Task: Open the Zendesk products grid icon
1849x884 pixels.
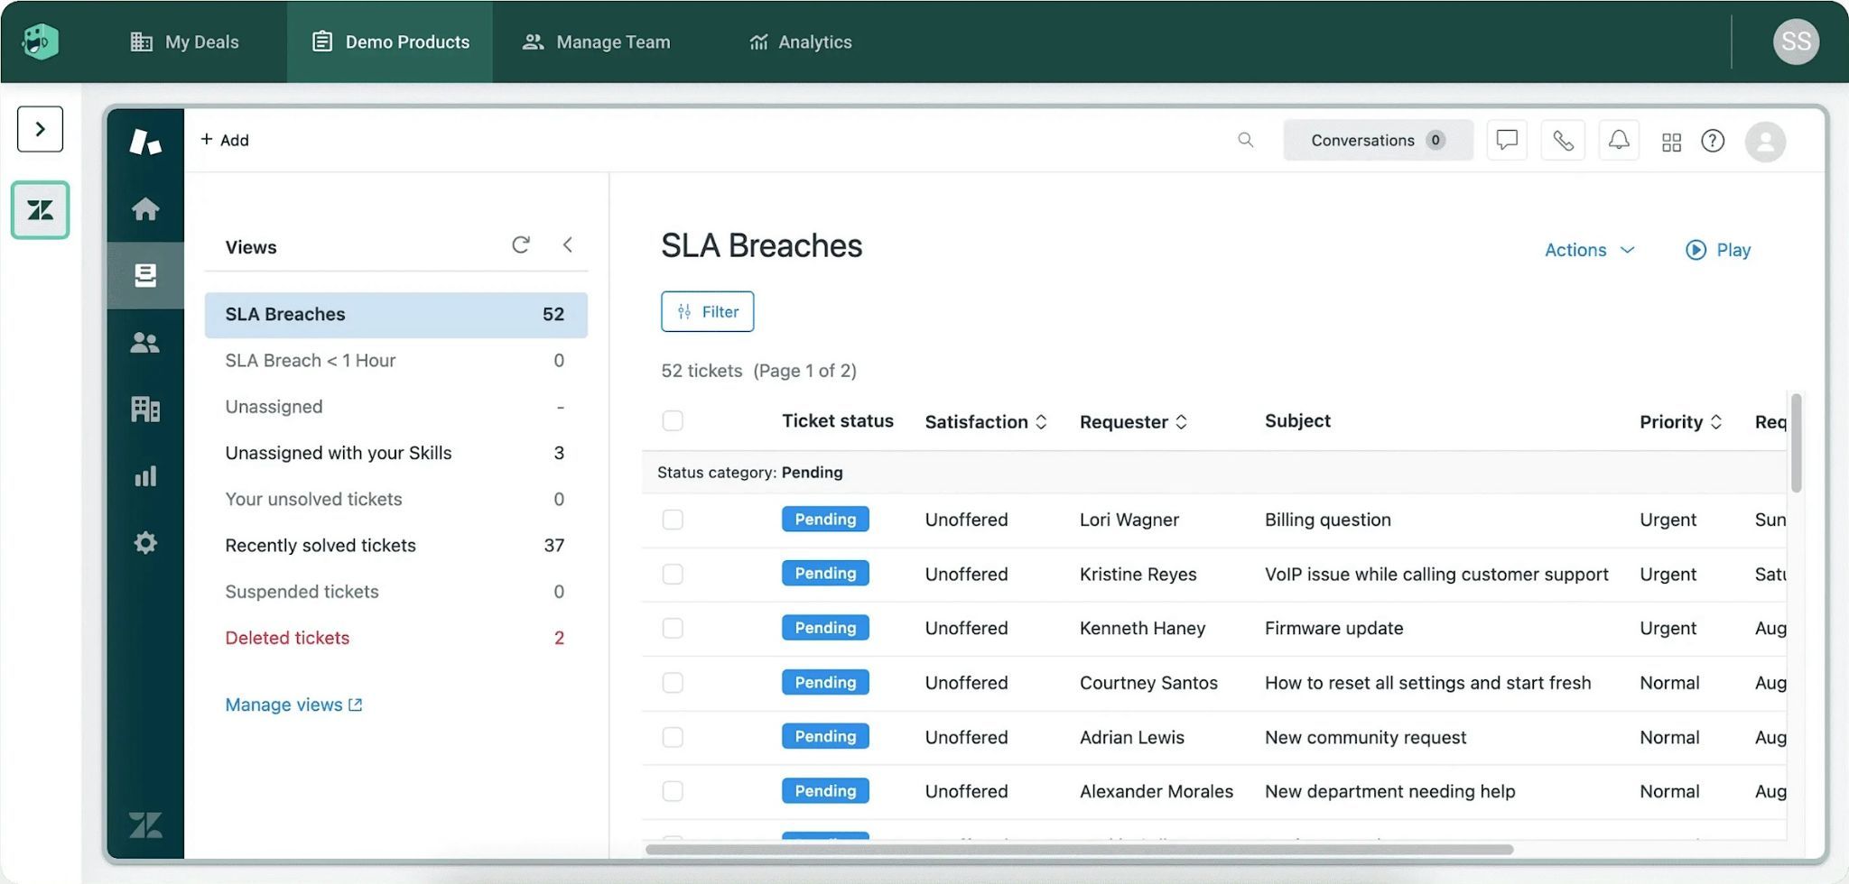Action: [1671, 142]
